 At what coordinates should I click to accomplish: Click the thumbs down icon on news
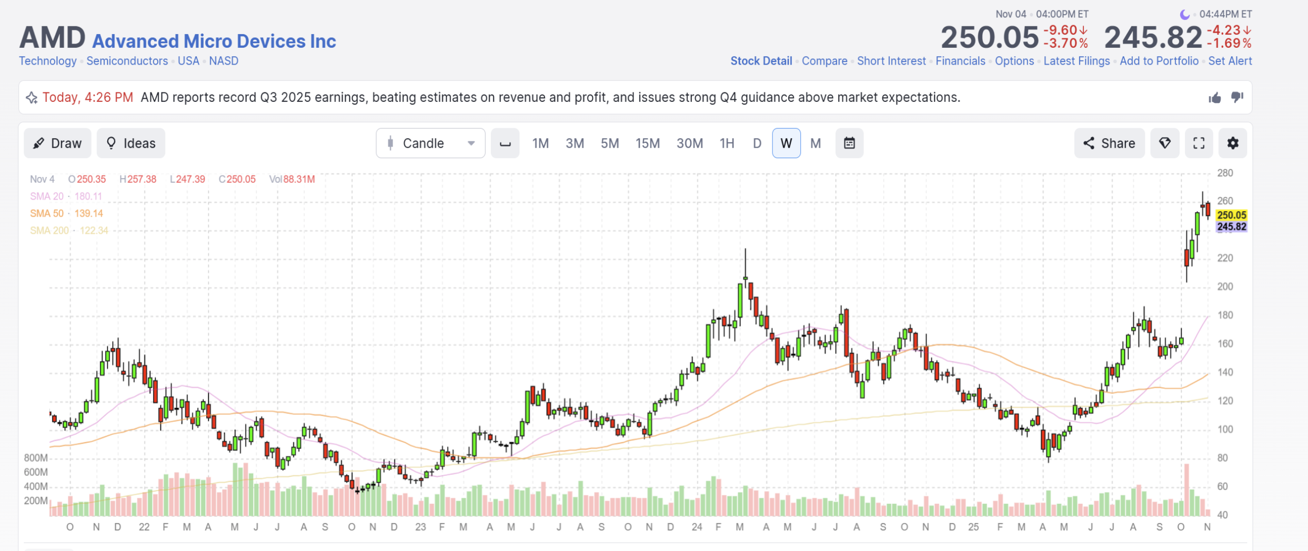click(1237, 98)
